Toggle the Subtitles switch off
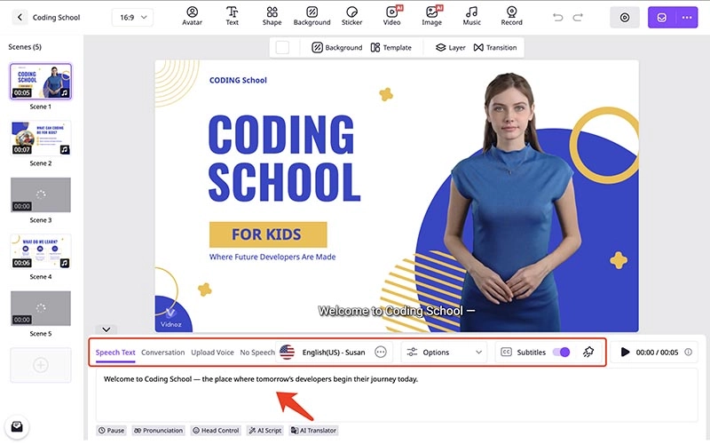The image size is (710, 444). point(560,353)
